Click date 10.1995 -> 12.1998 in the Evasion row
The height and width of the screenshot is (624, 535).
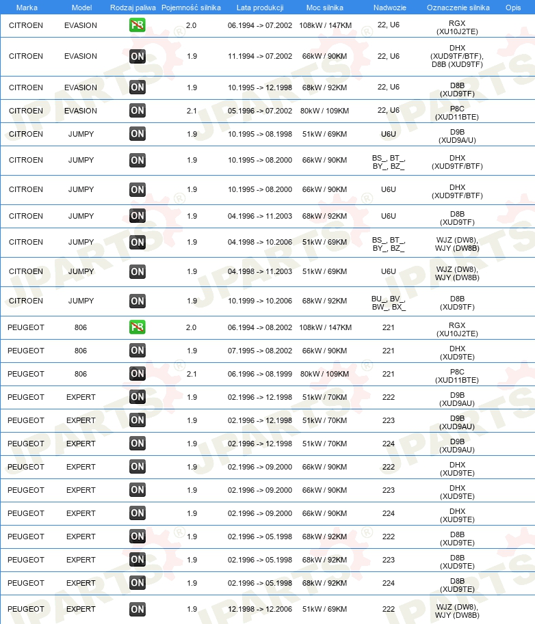pos(260,87)
